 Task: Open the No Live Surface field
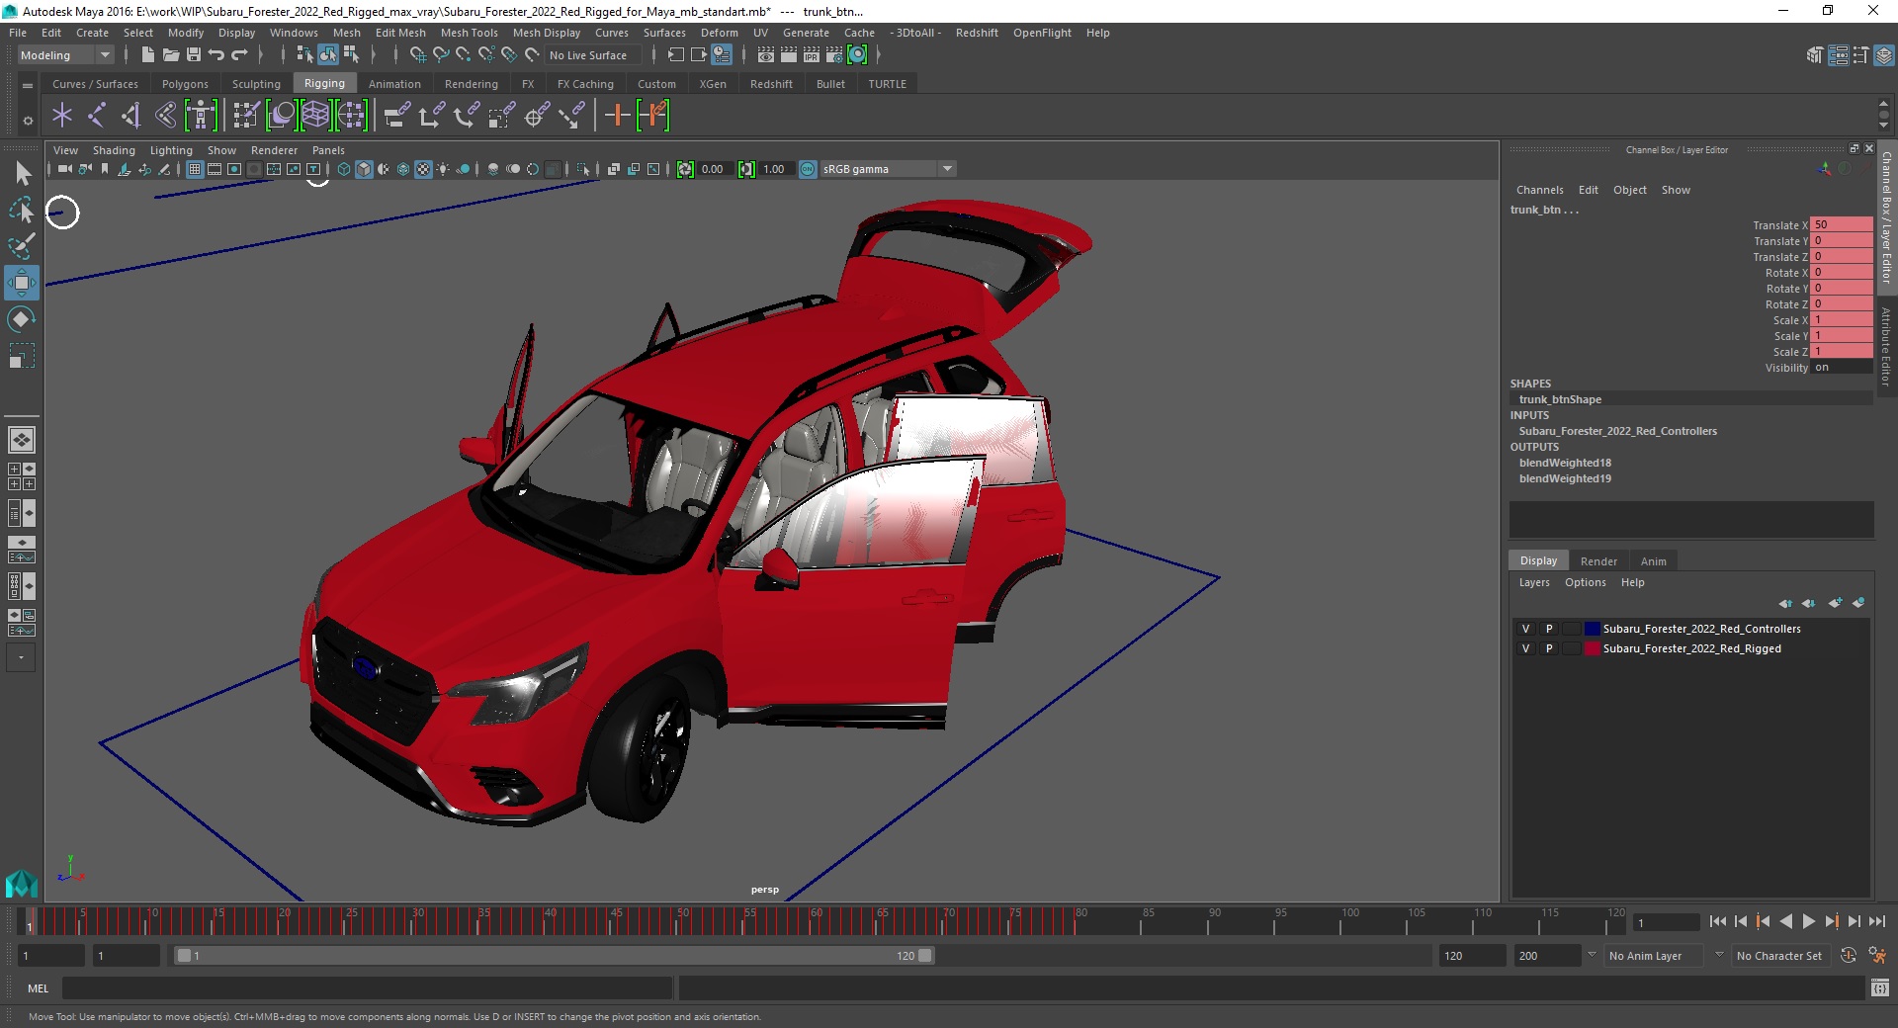tap(593, 55)
